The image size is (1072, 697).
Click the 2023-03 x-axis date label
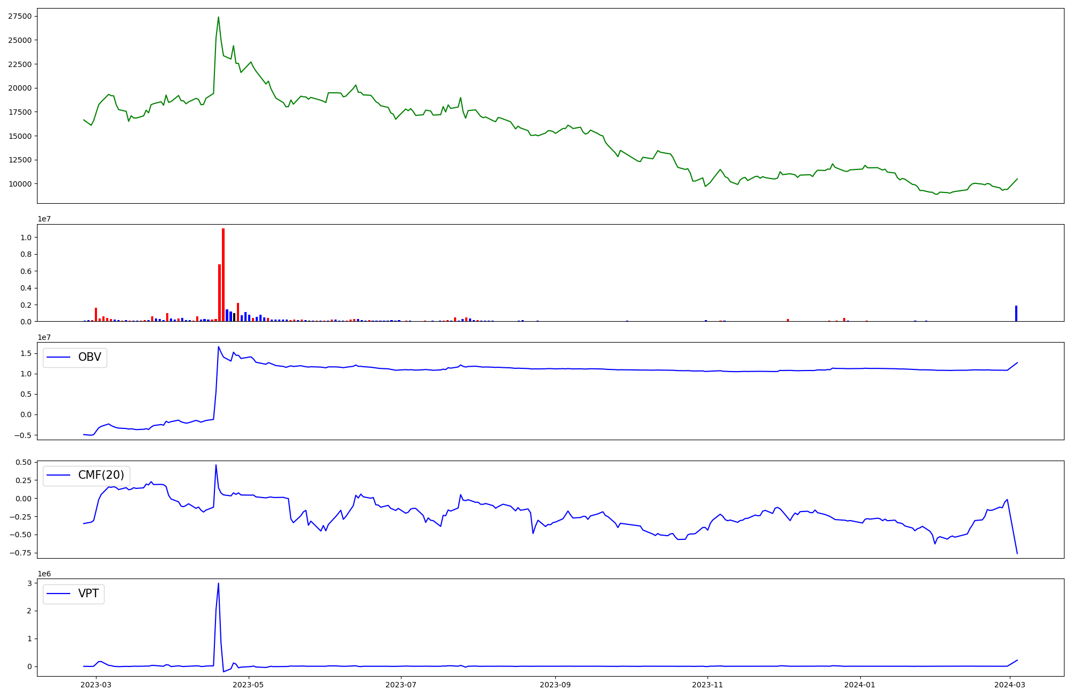(x=96, y=684)
